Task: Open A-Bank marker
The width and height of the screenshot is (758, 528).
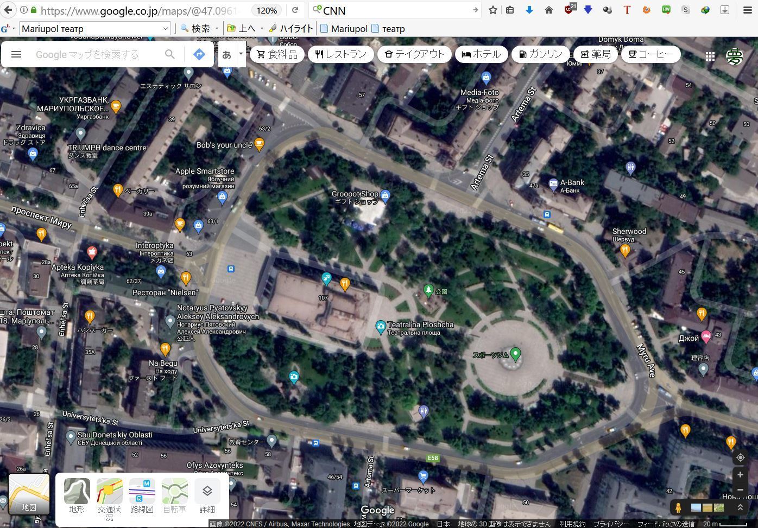Action: pyautogui.click(x=553, y=185)
